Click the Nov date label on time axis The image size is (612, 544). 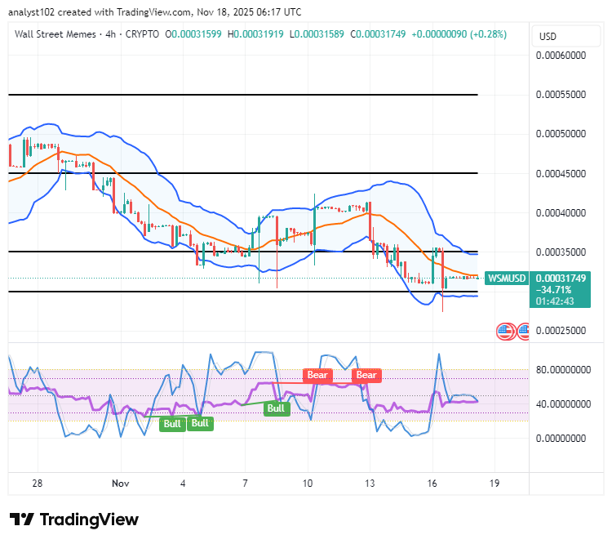coord(120,484)
